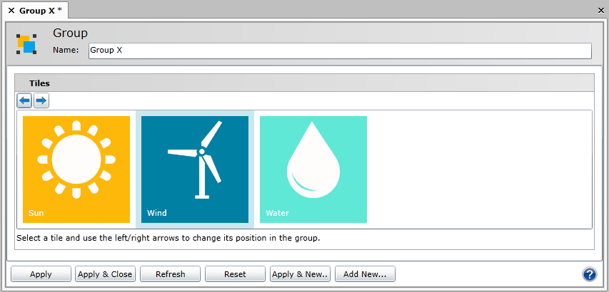
Task: Hit the Refresh button
Action: 170,274
